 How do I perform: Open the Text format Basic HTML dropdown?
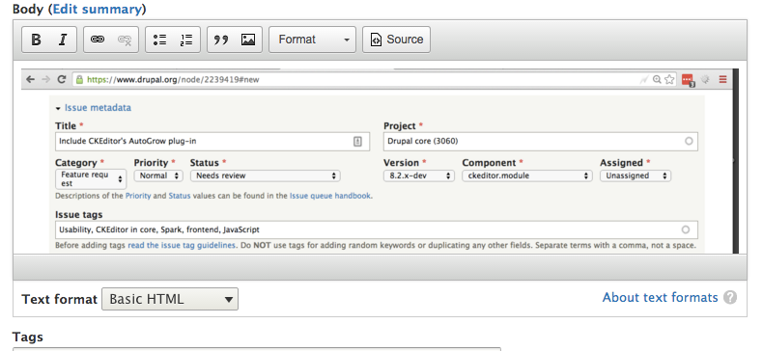(x=170, y=299)
